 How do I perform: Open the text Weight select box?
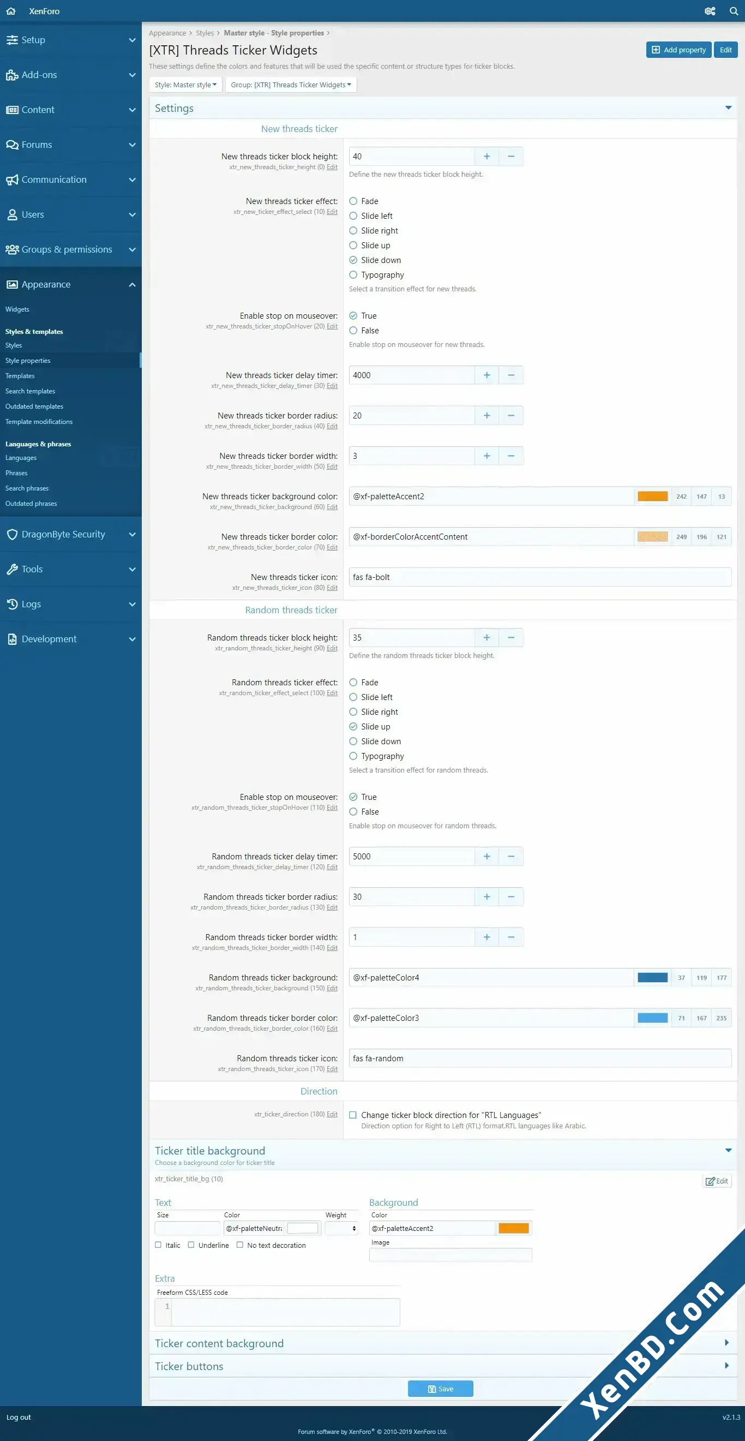342,1228
